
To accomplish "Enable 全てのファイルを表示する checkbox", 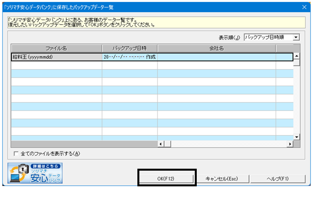I will pyautogui.click(x=16, y=154).
